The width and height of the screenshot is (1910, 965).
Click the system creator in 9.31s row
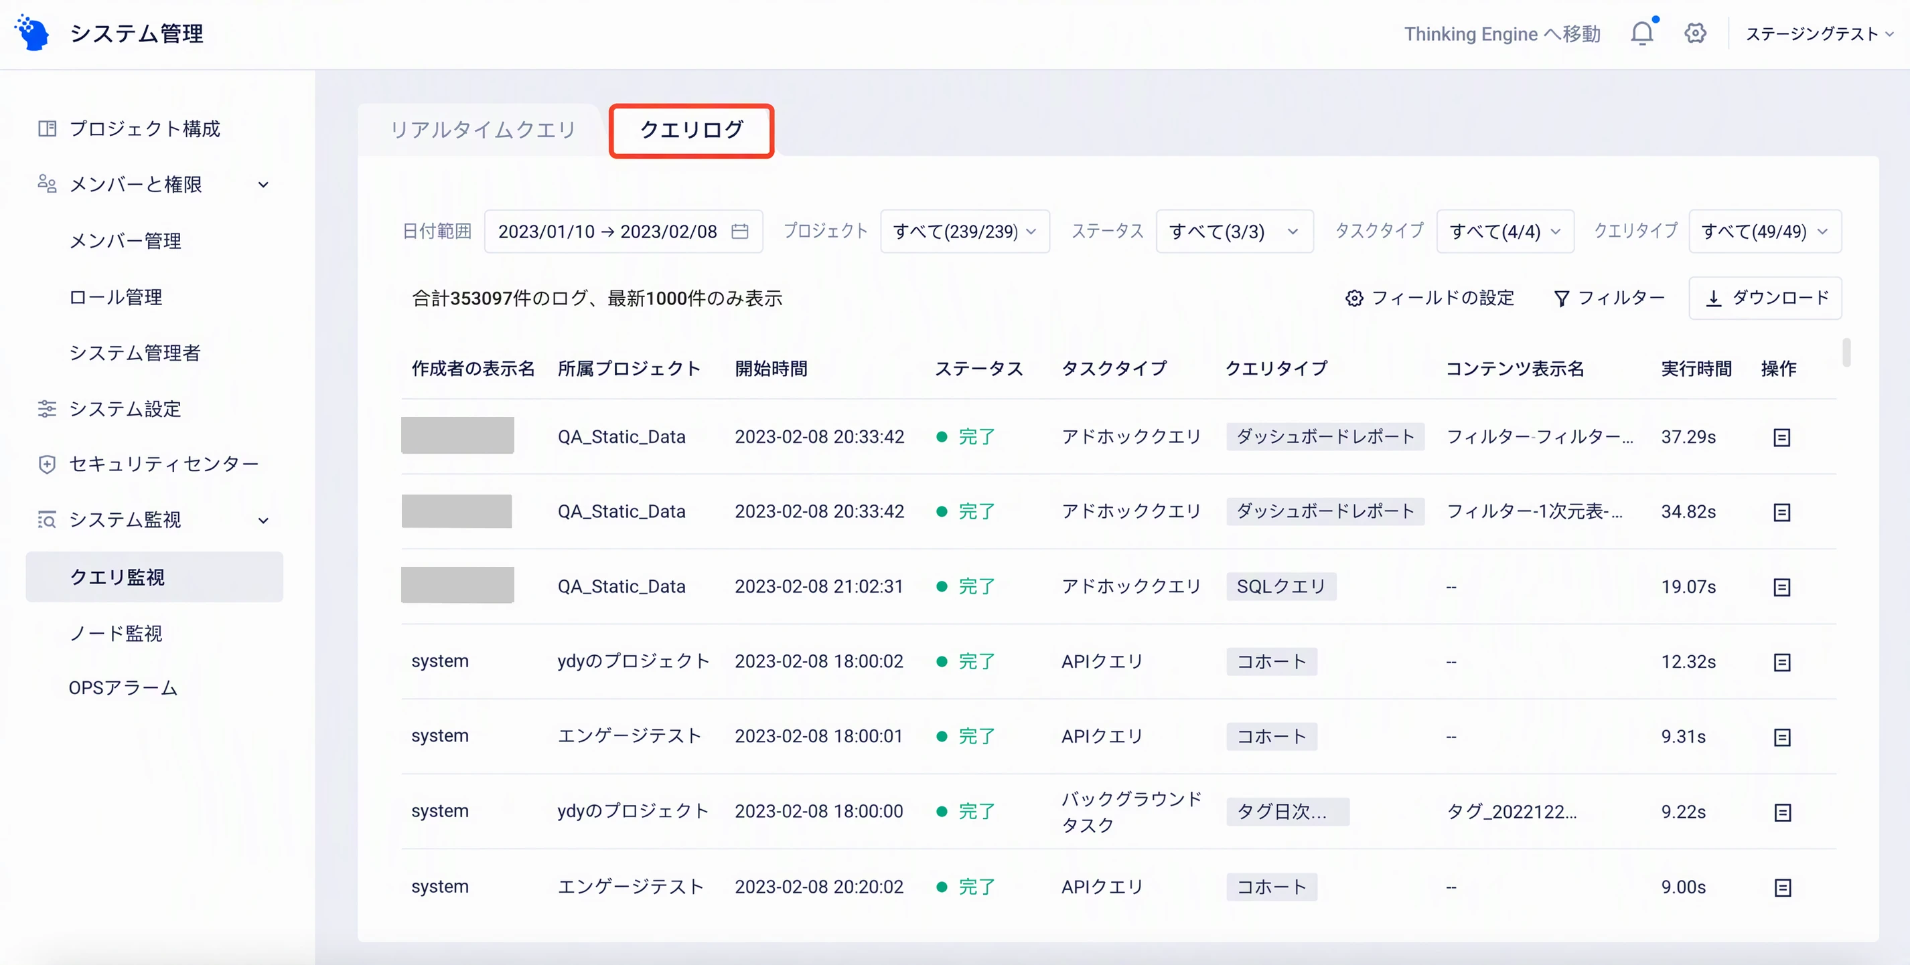[440, 736]
